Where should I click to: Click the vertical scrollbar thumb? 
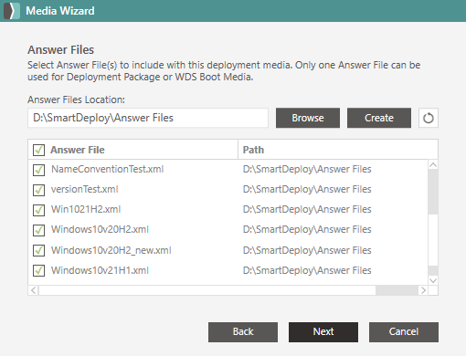tap(433, 192)
